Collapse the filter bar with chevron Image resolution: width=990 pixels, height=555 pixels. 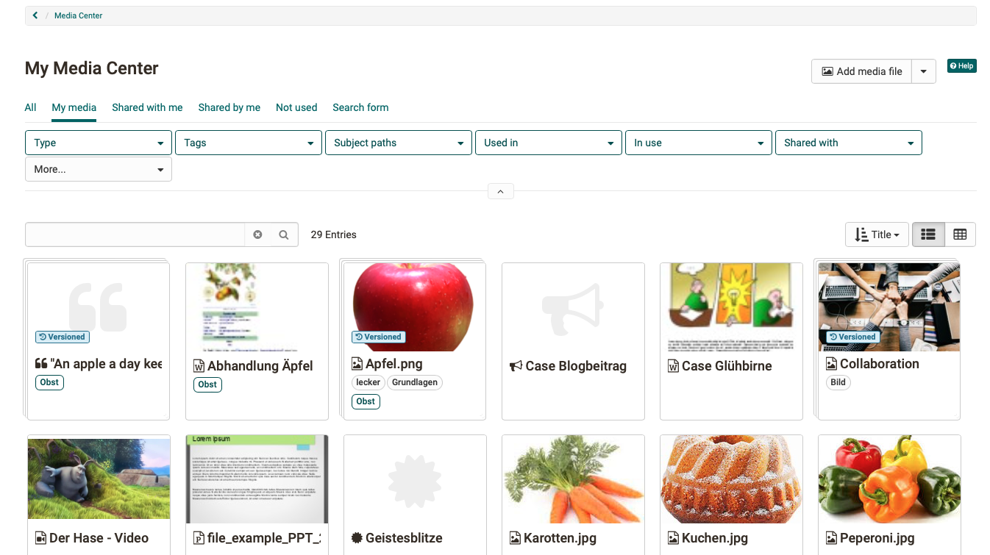click(500, 192)
